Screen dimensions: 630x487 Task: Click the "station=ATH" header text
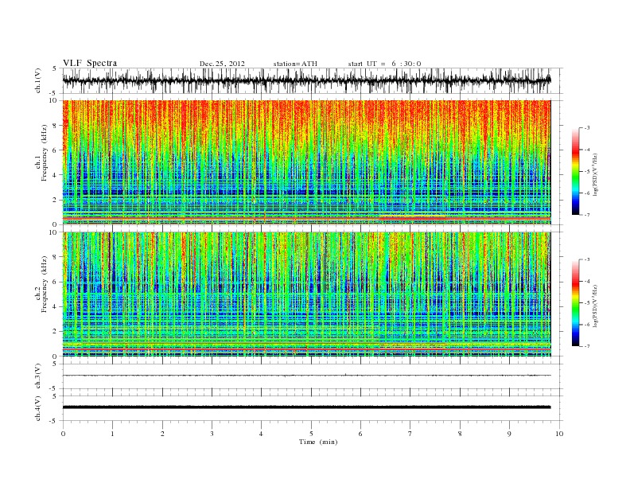(x=295, y=64)
